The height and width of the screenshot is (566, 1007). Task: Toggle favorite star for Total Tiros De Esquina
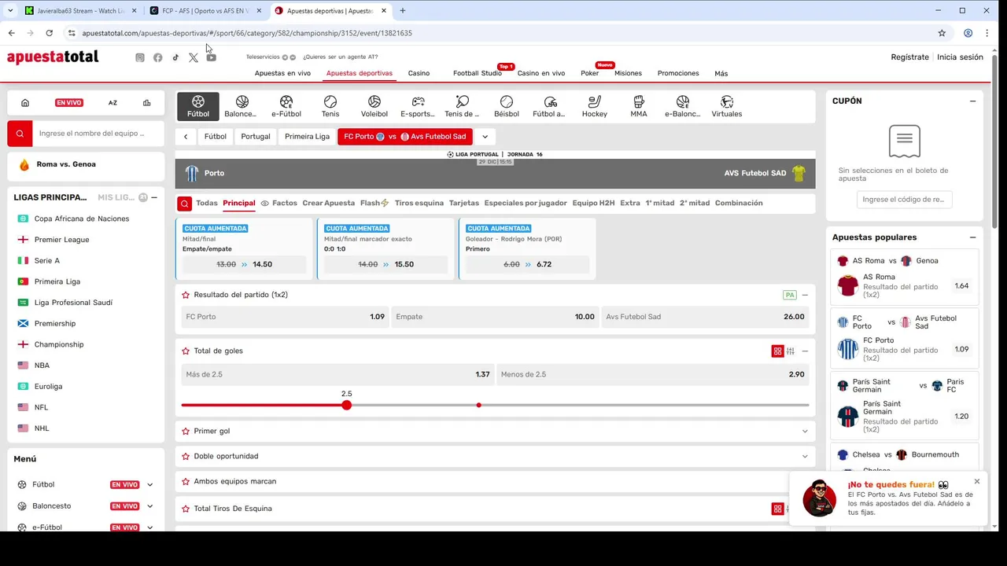point(186,509)
